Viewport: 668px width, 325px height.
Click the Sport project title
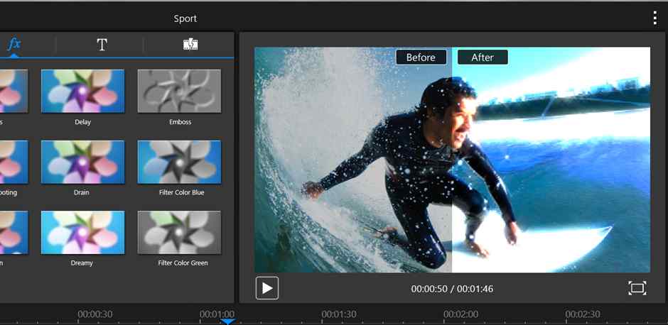click(185, 18)
